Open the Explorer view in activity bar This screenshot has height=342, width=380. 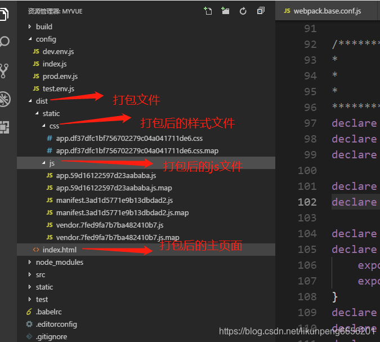(x=4, y=14)
